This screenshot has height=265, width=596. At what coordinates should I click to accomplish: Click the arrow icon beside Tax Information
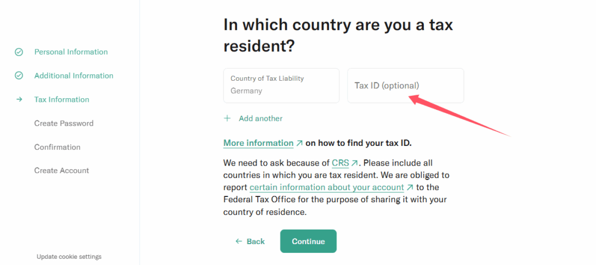pos(19,99)
